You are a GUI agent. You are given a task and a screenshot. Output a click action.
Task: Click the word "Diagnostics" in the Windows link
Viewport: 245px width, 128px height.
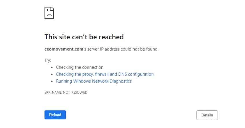(x=121, y=81)
